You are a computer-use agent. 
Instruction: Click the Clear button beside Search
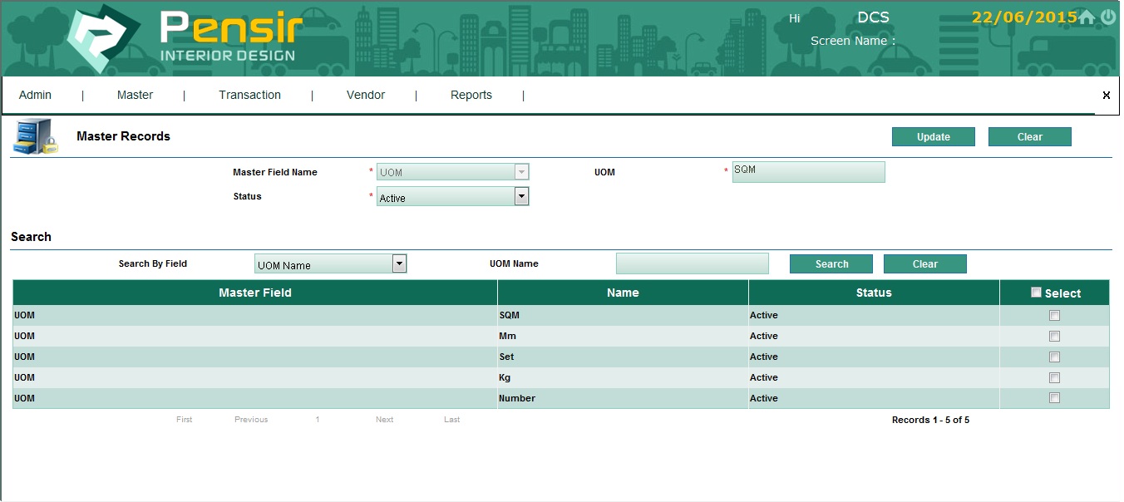[x=924, y=264]
